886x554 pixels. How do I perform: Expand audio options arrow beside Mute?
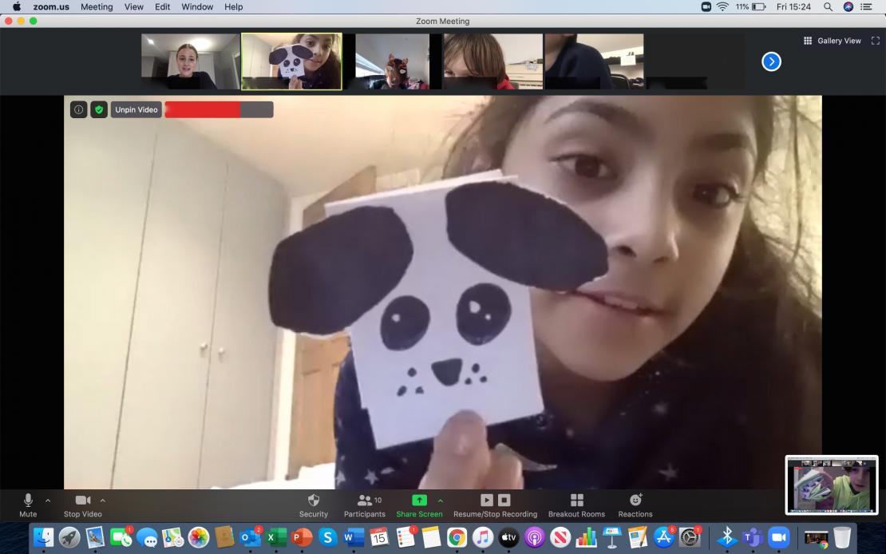tap(48, 501)
